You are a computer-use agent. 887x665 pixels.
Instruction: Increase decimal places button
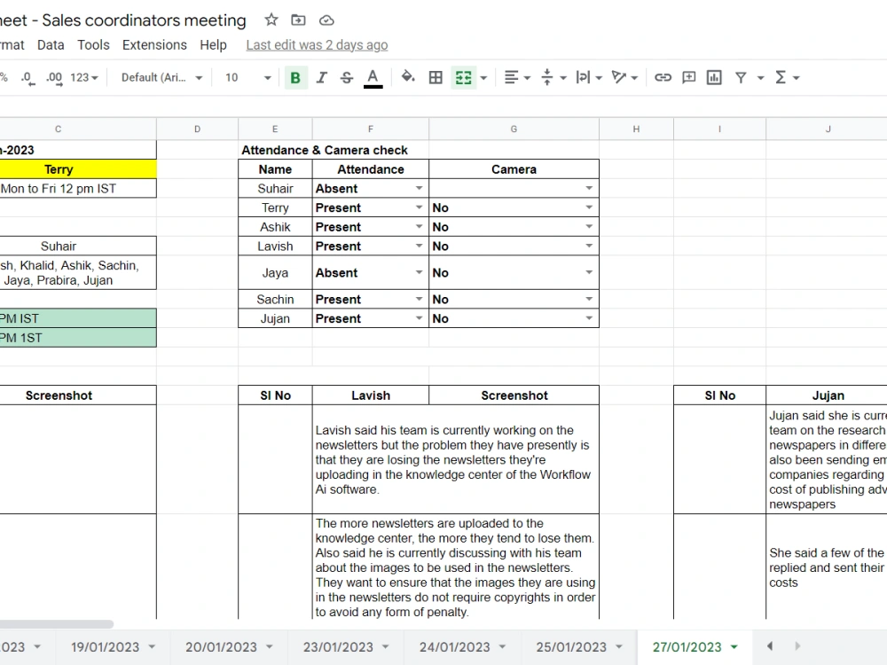coord(54,77)
